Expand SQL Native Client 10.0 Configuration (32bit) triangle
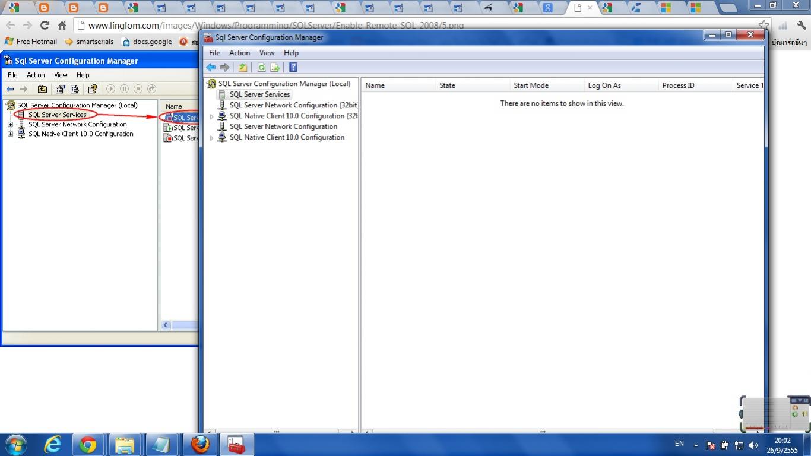The height and width of the screenshot is (456, 811). click(212, 116)
